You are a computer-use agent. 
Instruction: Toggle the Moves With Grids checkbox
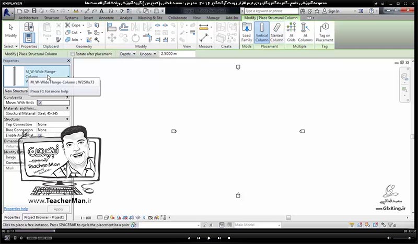(40, 102)
